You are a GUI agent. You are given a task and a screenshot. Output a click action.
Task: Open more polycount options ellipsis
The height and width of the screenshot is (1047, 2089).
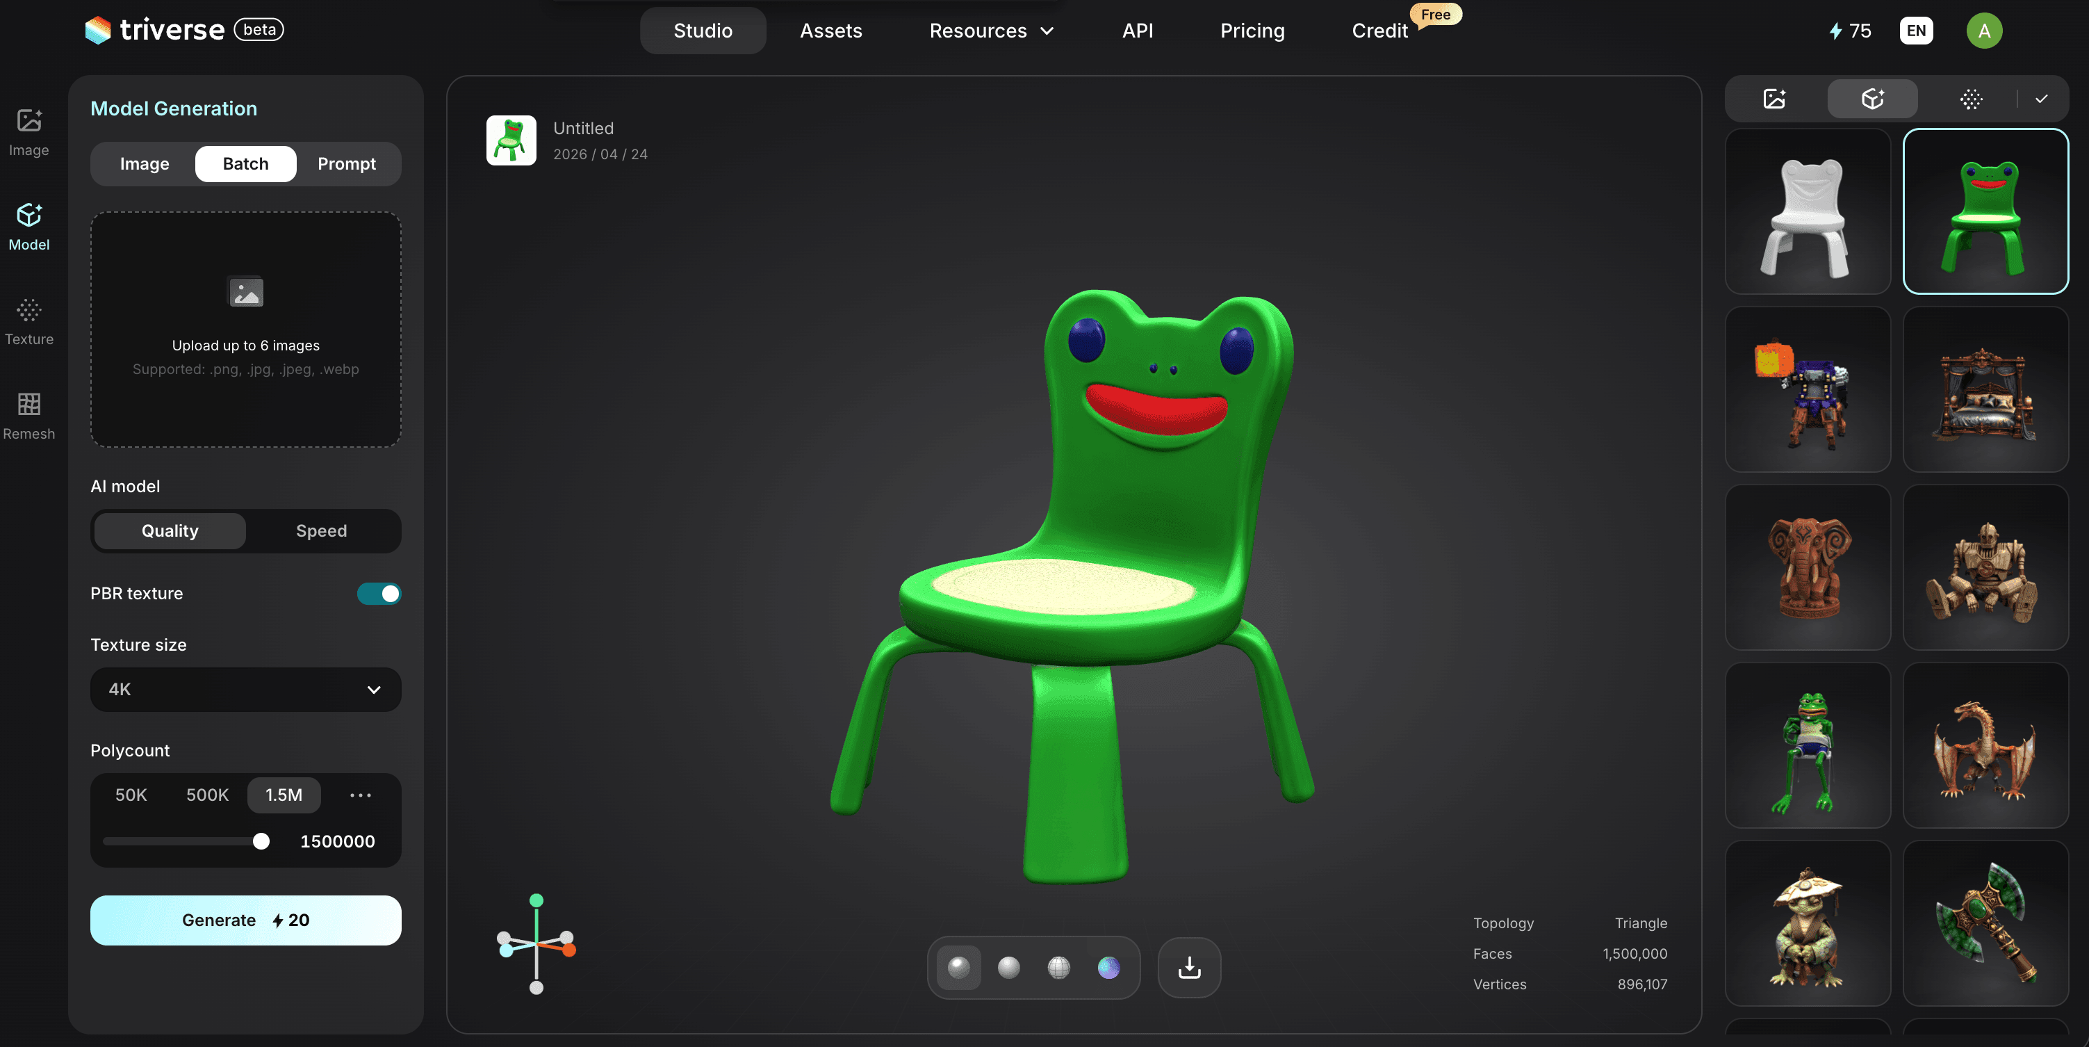click(x=360, y=795)
